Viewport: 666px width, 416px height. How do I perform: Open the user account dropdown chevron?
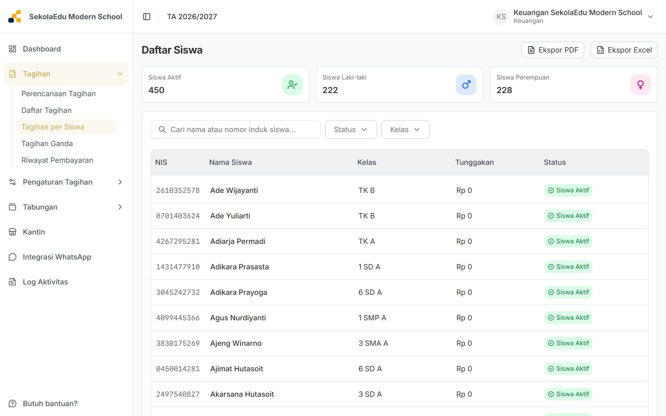tap(650, 16)
